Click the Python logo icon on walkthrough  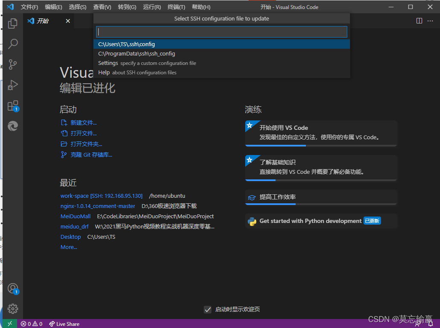click(x=252, y=221)
